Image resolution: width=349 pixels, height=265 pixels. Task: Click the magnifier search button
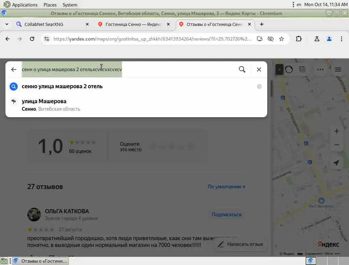click(242, 69)
